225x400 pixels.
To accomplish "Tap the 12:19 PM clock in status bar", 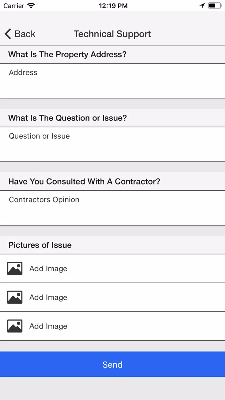I will click(113, 6).
